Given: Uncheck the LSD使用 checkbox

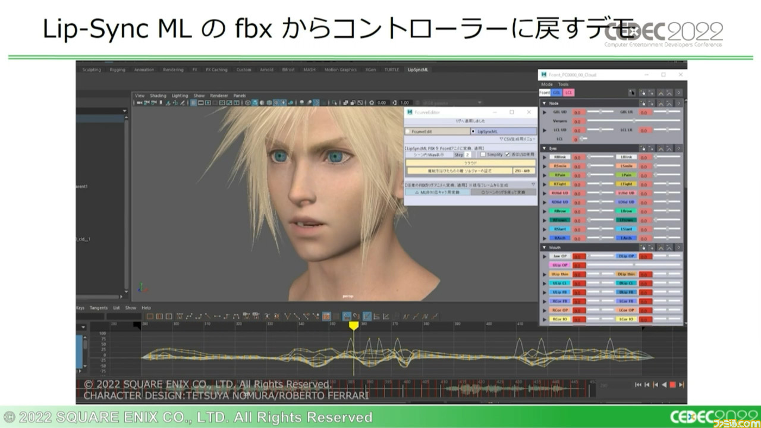Looking at the screenshot, I should tap(507, 155).
